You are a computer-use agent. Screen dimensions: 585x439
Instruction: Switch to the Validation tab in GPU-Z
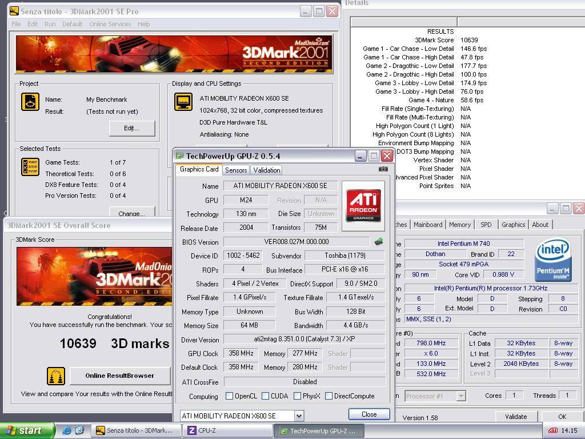[267, 170]
